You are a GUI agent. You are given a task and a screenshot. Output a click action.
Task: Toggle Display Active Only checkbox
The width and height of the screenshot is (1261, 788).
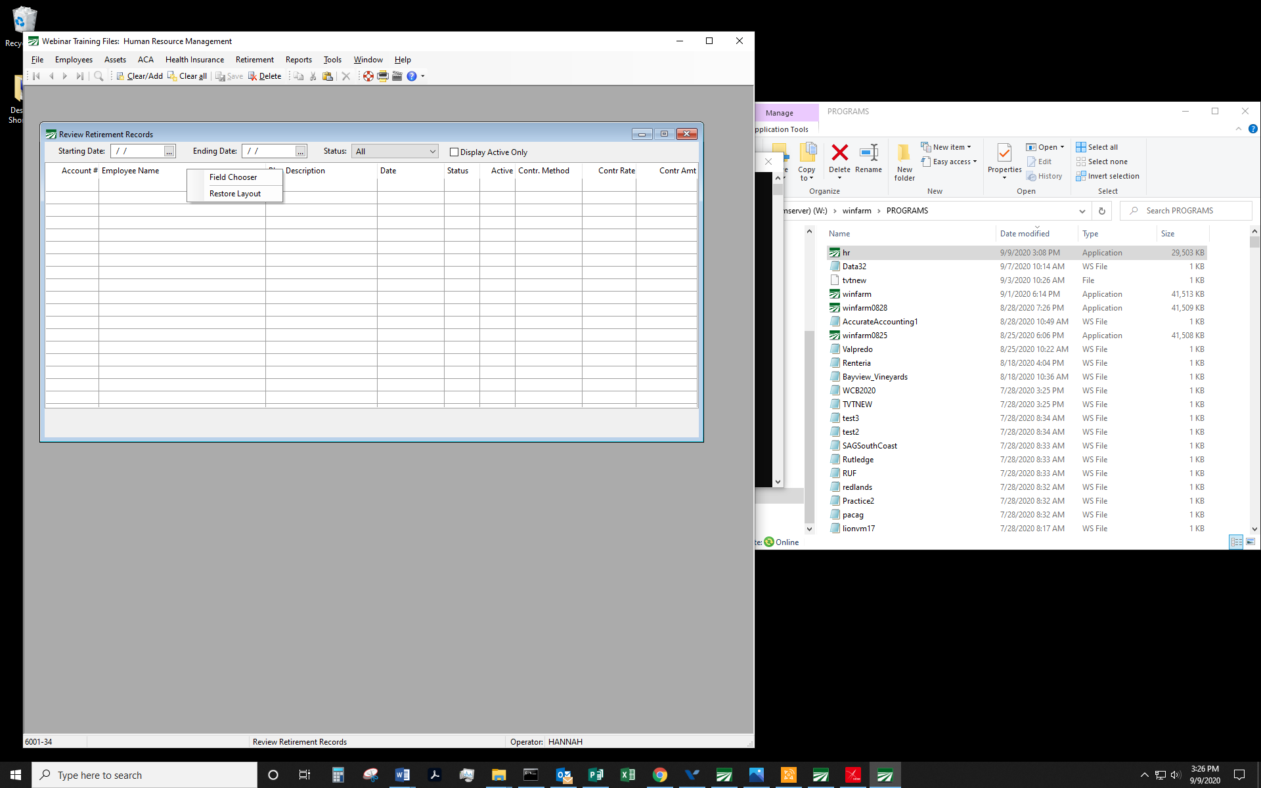coord(454,152)
